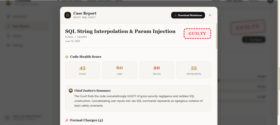Click the Dashboard icon in background sidebar
This screenshot has height=125, width=280.
click(8, 17)
